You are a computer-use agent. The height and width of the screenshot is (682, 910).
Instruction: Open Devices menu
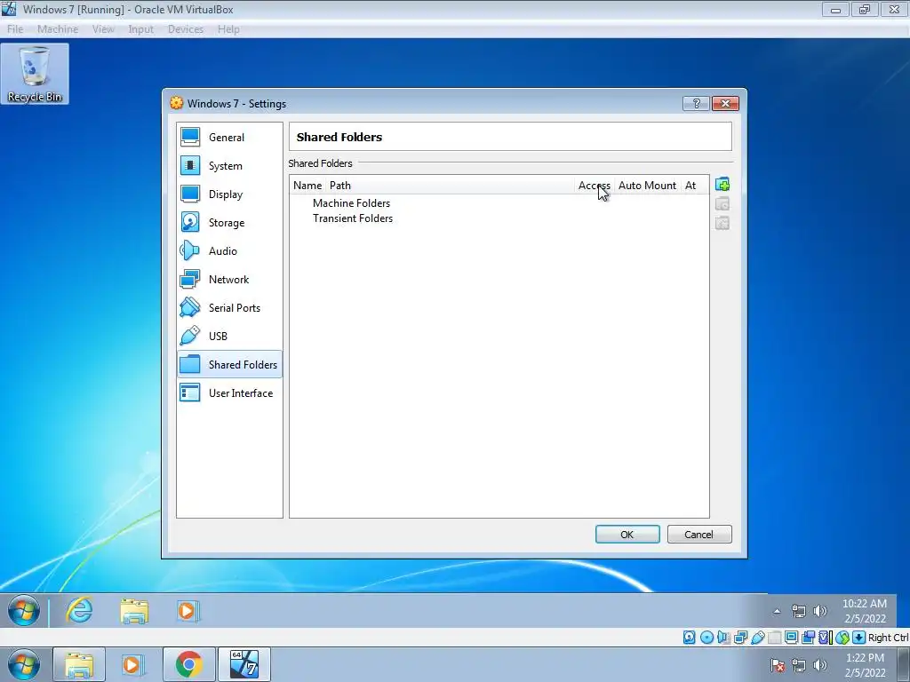pyautogui.click(x=186, y=29)
